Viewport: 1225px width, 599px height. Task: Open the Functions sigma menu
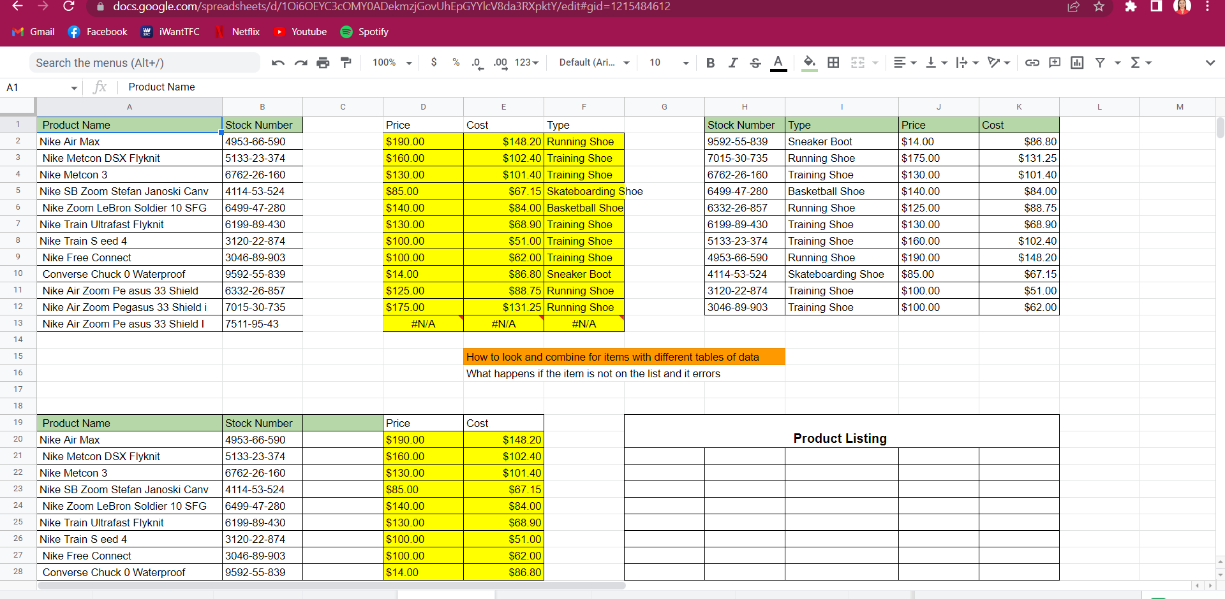coord(1141,62)
